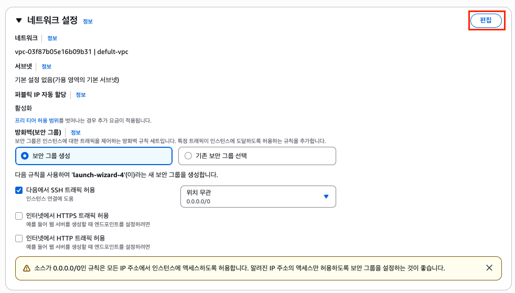The height and width of the screenshot is (293, 515).
Task: Open 정보 link next to 네트워크 label
Action: (52, 38)
